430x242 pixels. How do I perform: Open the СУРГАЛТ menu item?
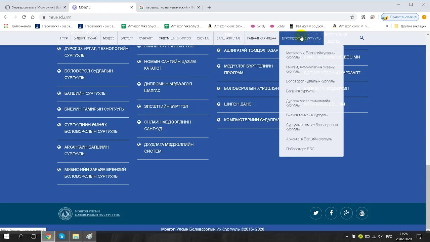tap(146, 38)
